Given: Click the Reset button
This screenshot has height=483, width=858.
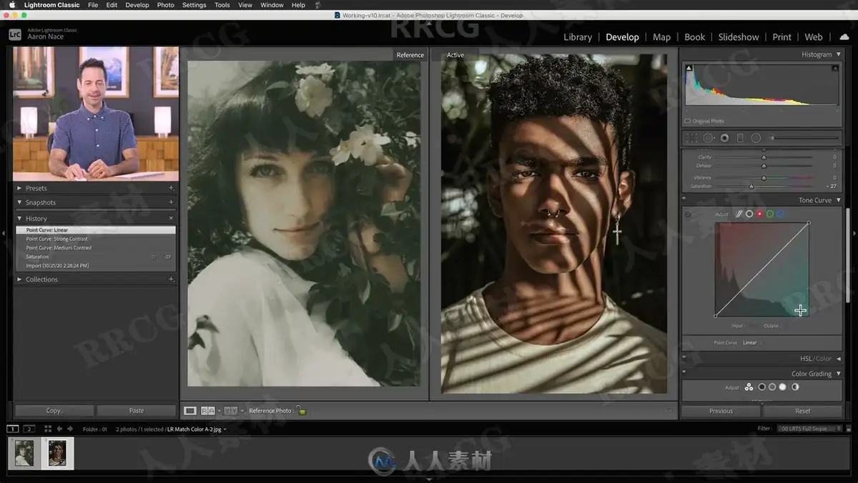Looking at the screenshot, I should (803, 411).
